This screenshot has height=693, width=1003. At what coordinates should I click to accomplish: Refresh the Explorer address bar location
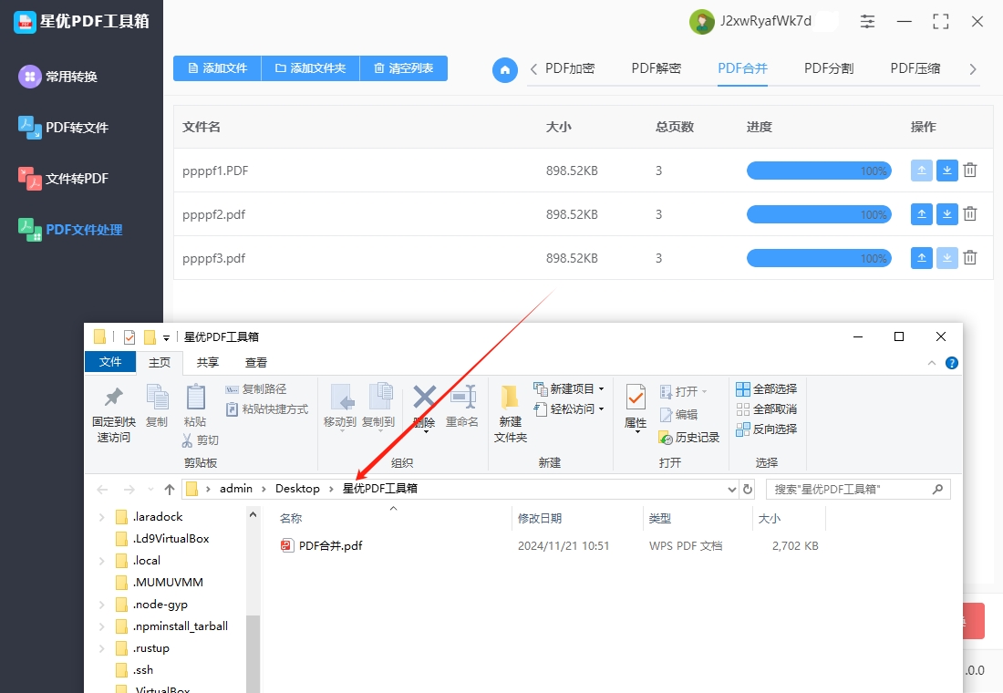[x=748, y=490]
